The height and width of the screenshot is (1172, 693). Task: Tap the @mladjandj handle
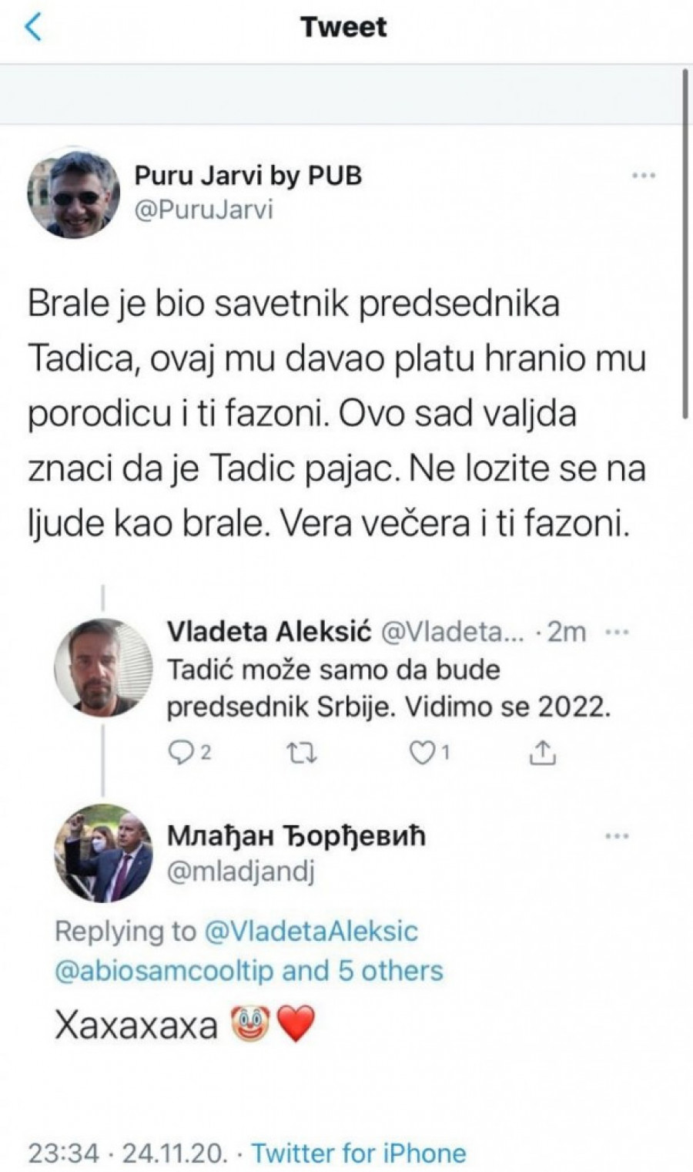click(241, 872)
